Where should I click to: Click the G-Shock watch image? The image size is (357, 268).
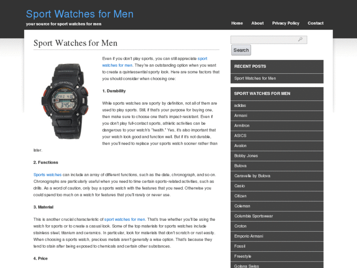(x=65, y=101)
